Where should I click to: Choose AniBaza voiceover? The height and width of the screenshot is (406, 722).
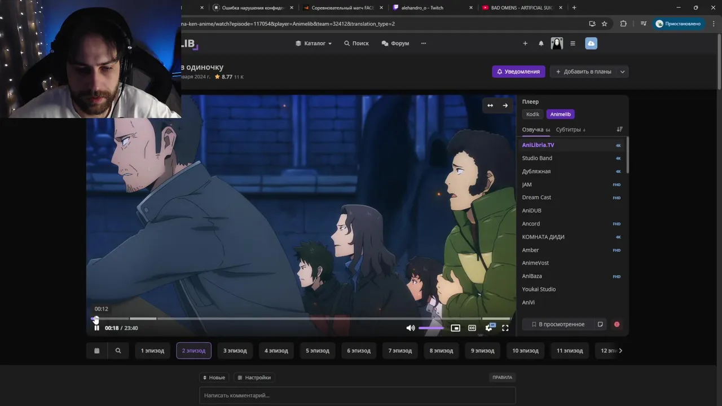[571, 276]
